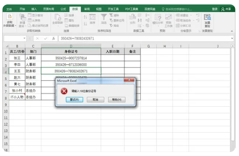Click the 共享 (Share) button
This screenshot has width=239, height=156.
pos(226,9)
